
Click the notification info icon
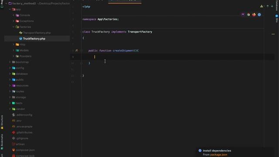[200, 150]
